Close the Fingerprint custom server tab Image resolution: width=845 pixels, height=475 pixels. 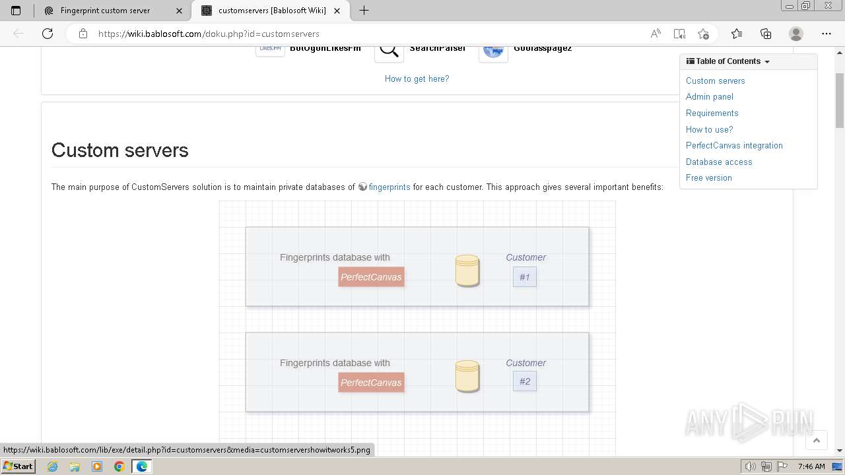point(179,11)
